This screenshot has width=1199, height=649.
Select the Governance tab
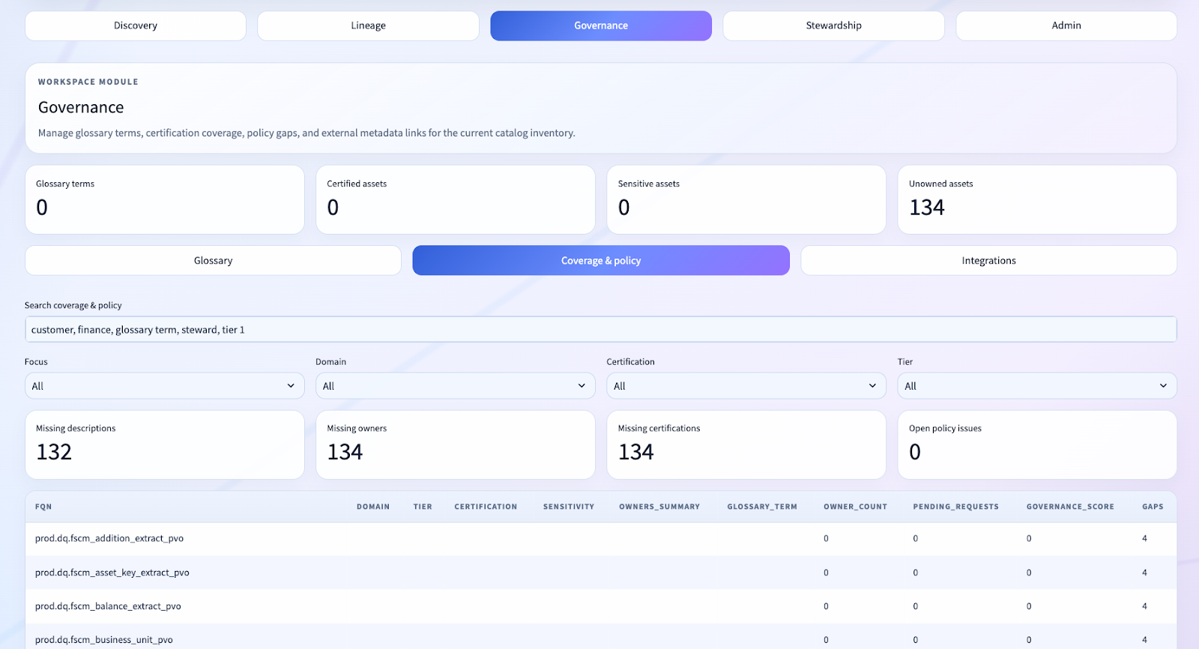pos(601,25)
